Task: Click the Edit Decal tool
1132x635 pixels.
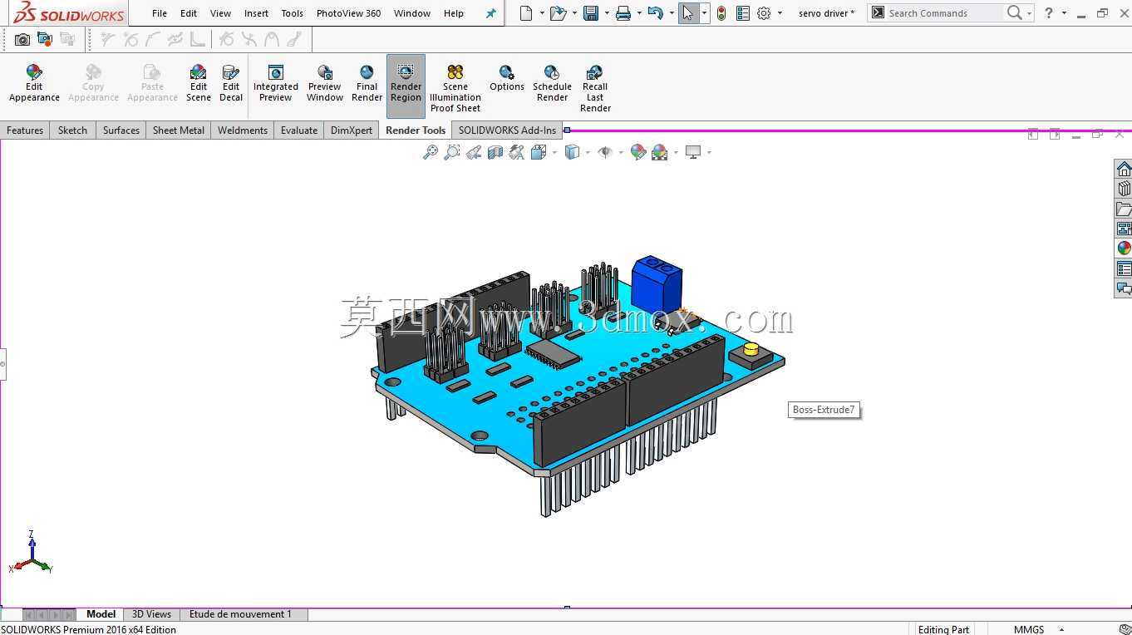Action: pyautogui.click(x=231, y=84)
